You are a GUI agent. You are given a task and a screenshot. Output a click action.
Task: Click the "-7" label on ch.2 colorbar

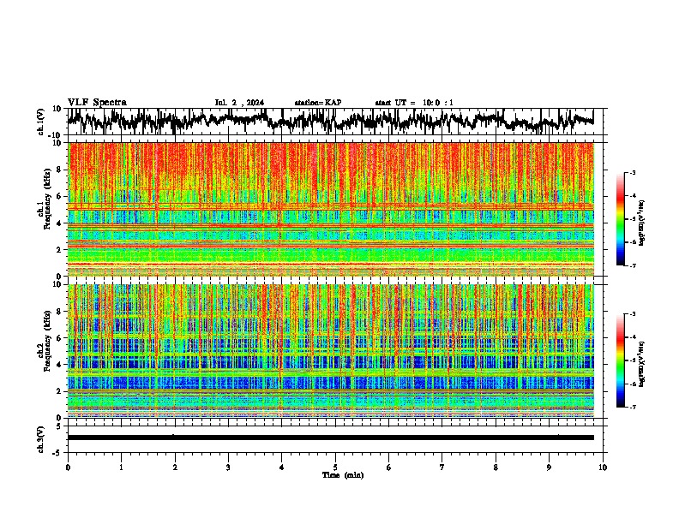632,407
